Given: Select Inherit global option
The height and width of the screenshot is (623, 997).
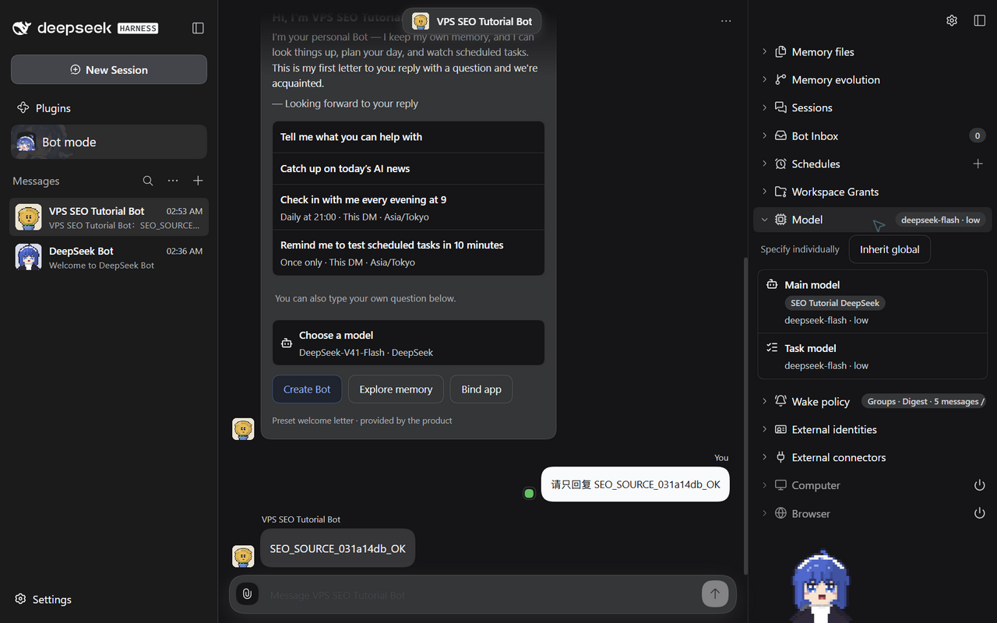Looking at the screenshot, I should pos(890,249).
